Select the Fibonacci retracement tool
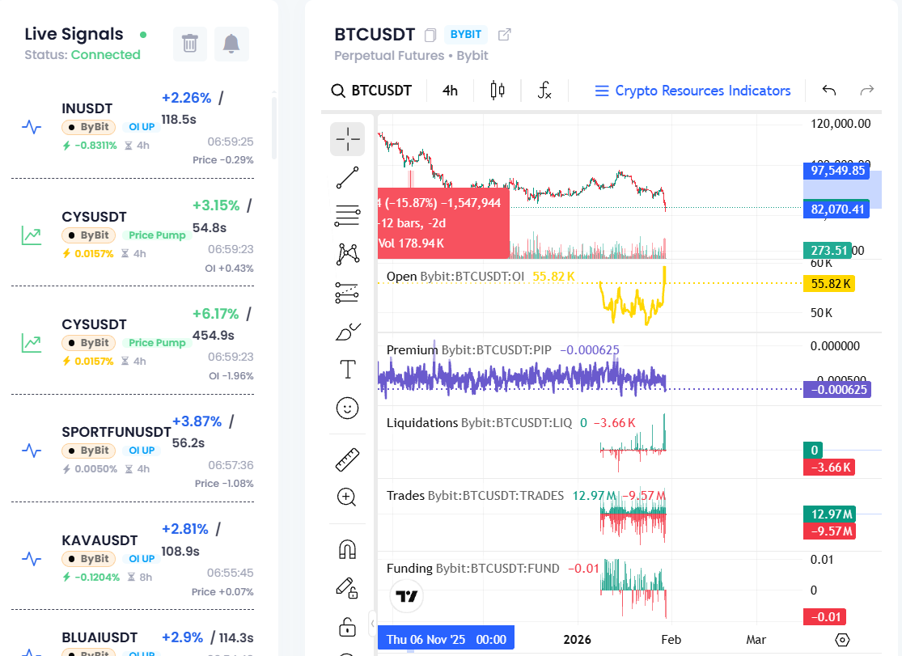Viewport: 902px width, 656px height. click(348, 215)
